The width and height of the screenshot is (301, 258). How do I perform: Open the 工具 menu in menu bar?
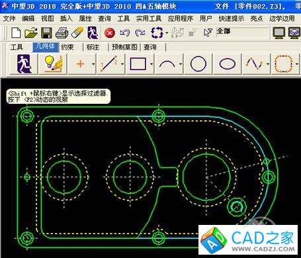[123, 19]
